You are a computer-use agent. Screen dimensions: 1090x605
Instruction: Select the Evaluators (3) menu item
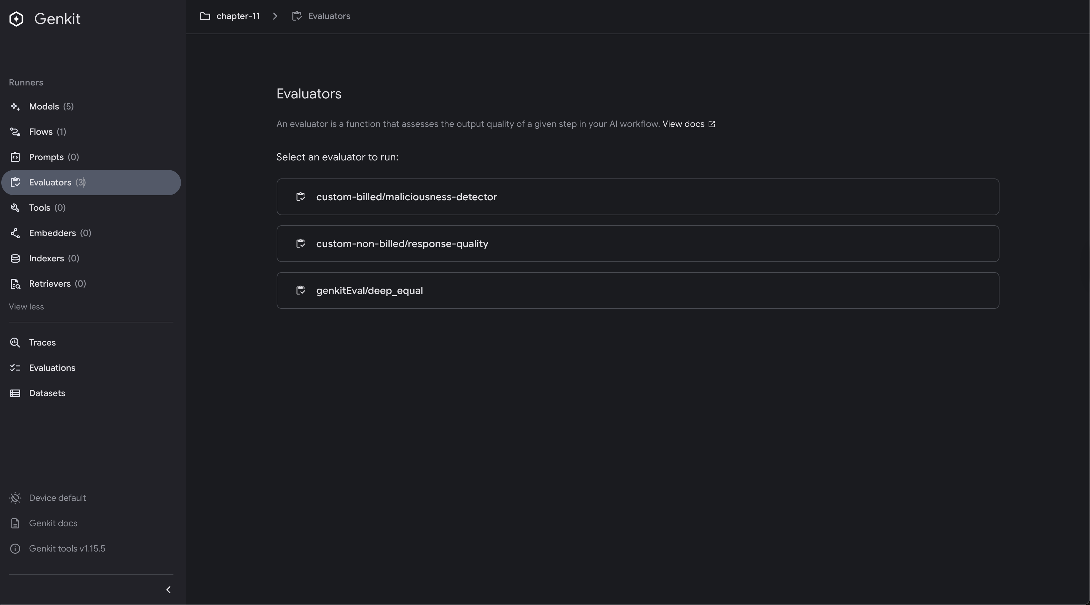(x=91, y=183)
